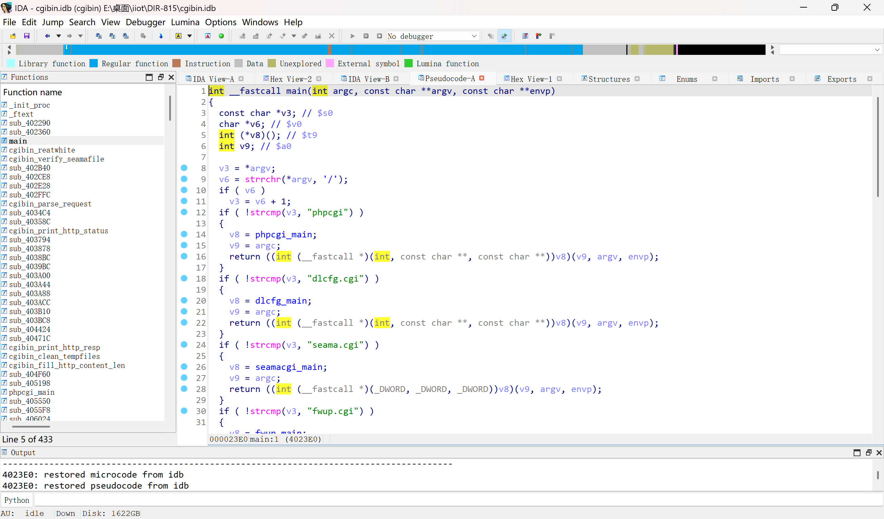Click the convert to code icon
The image size is (884, 519).
point(242,36)
